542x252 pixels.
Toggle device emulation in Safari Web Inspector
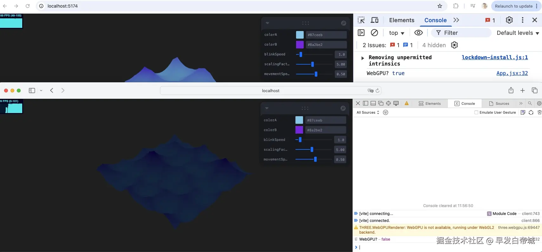396,103
